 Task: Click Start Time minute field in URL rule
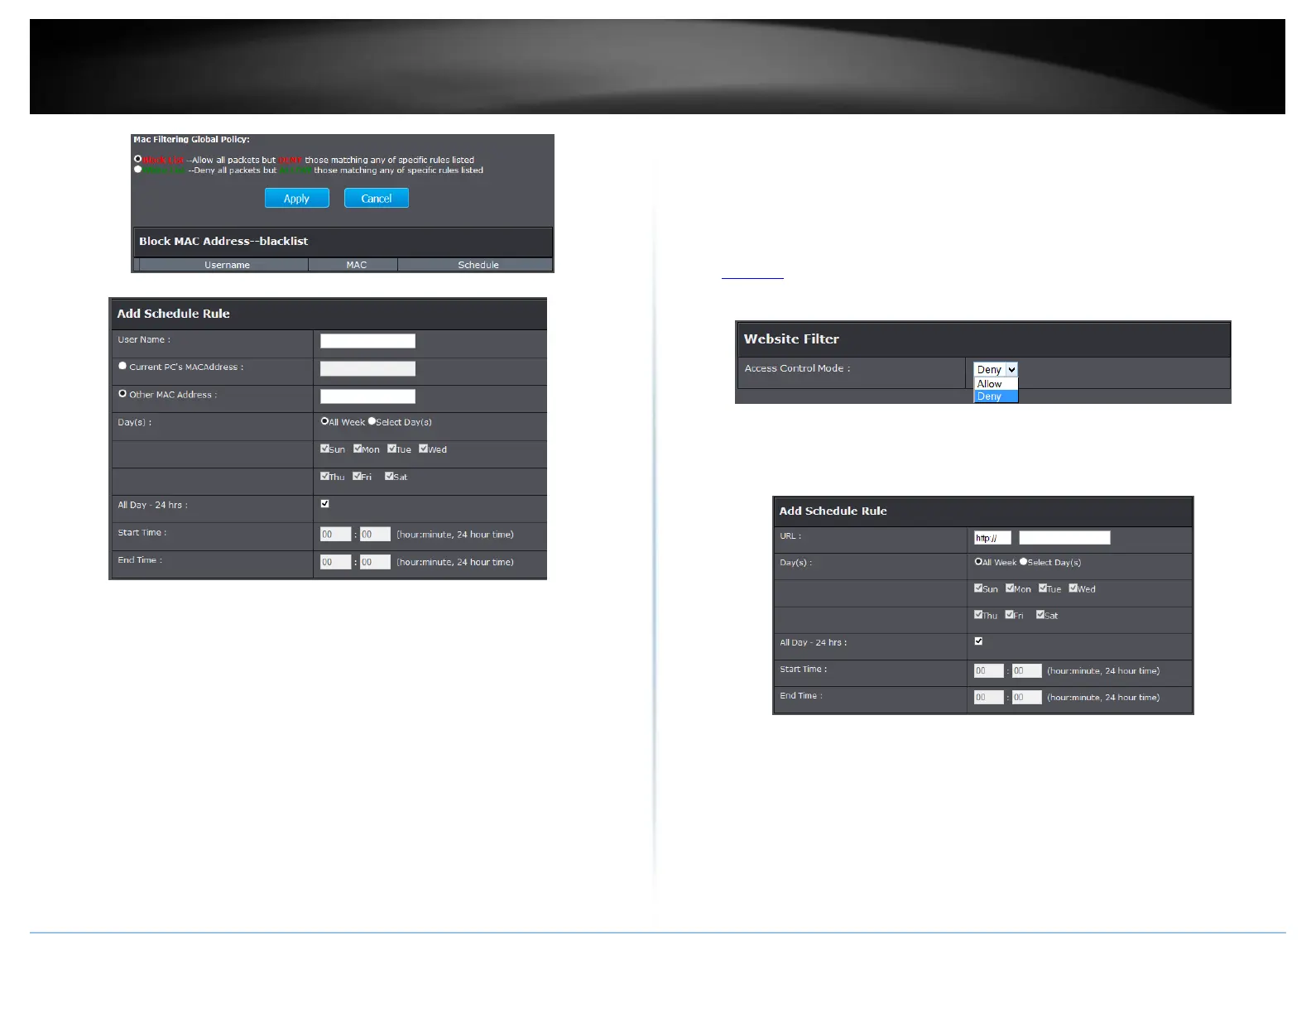coord(1027,671)
